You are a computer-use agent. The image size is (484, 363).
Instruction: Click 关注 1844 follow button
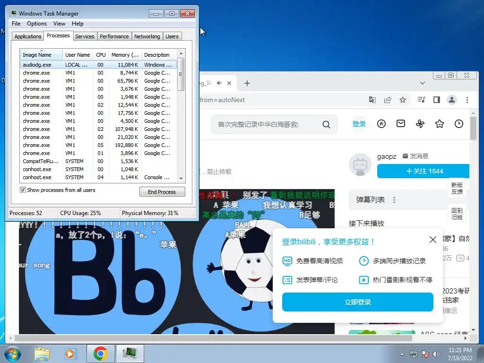coord(423,171)
